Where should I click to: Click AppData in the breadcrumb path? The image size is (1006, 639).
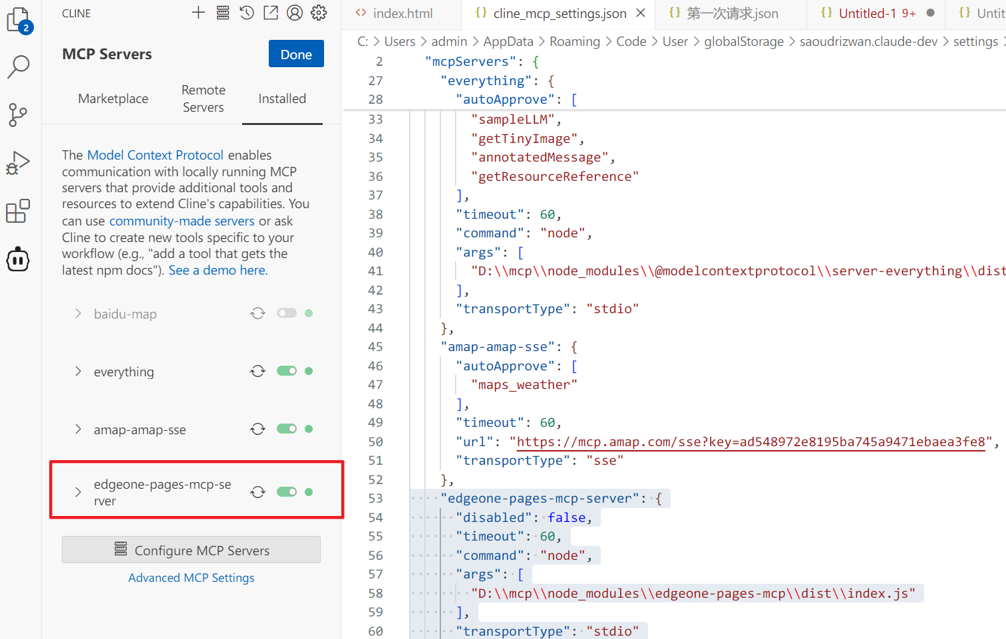pyautogui.click(x=508, y=41)
